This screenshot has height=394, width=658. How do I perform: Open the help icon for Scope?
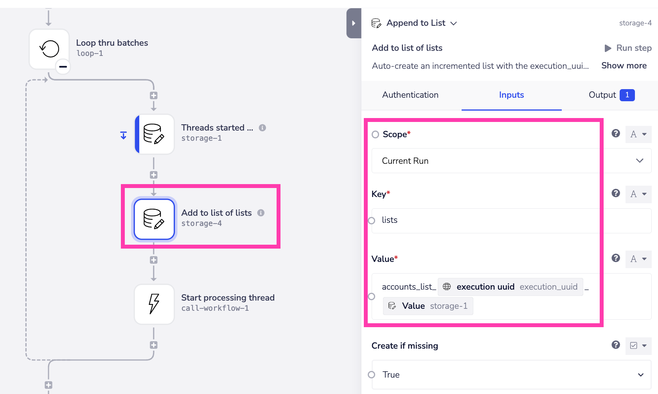(x=616, y=134)
